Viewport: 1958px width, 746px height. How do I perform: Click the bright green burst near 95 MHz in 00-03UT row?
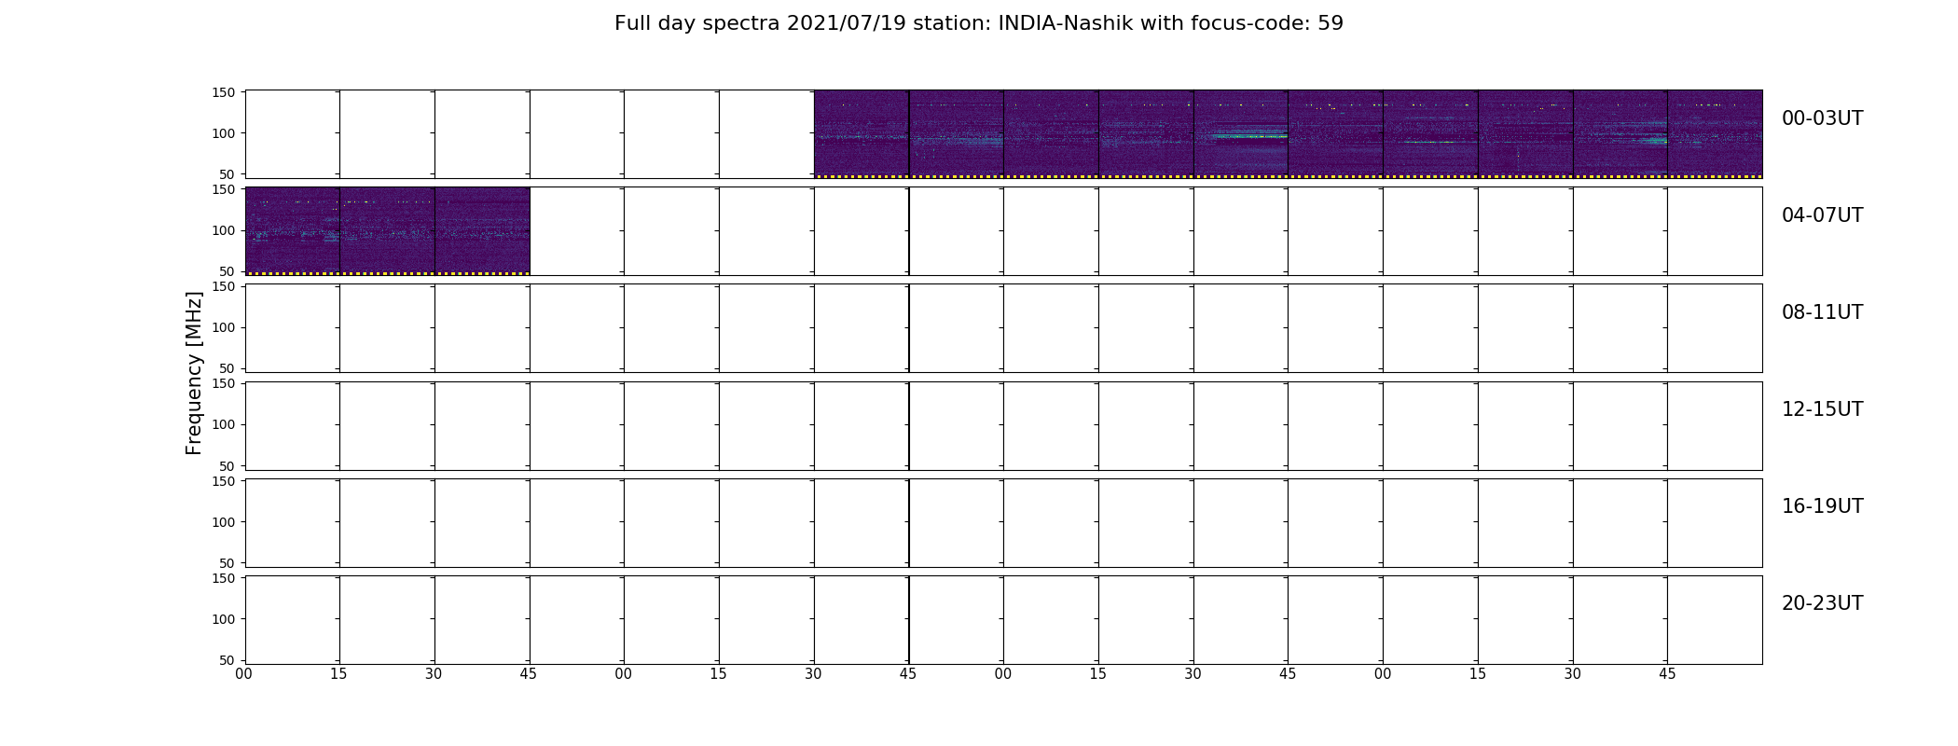(1249, 136)
